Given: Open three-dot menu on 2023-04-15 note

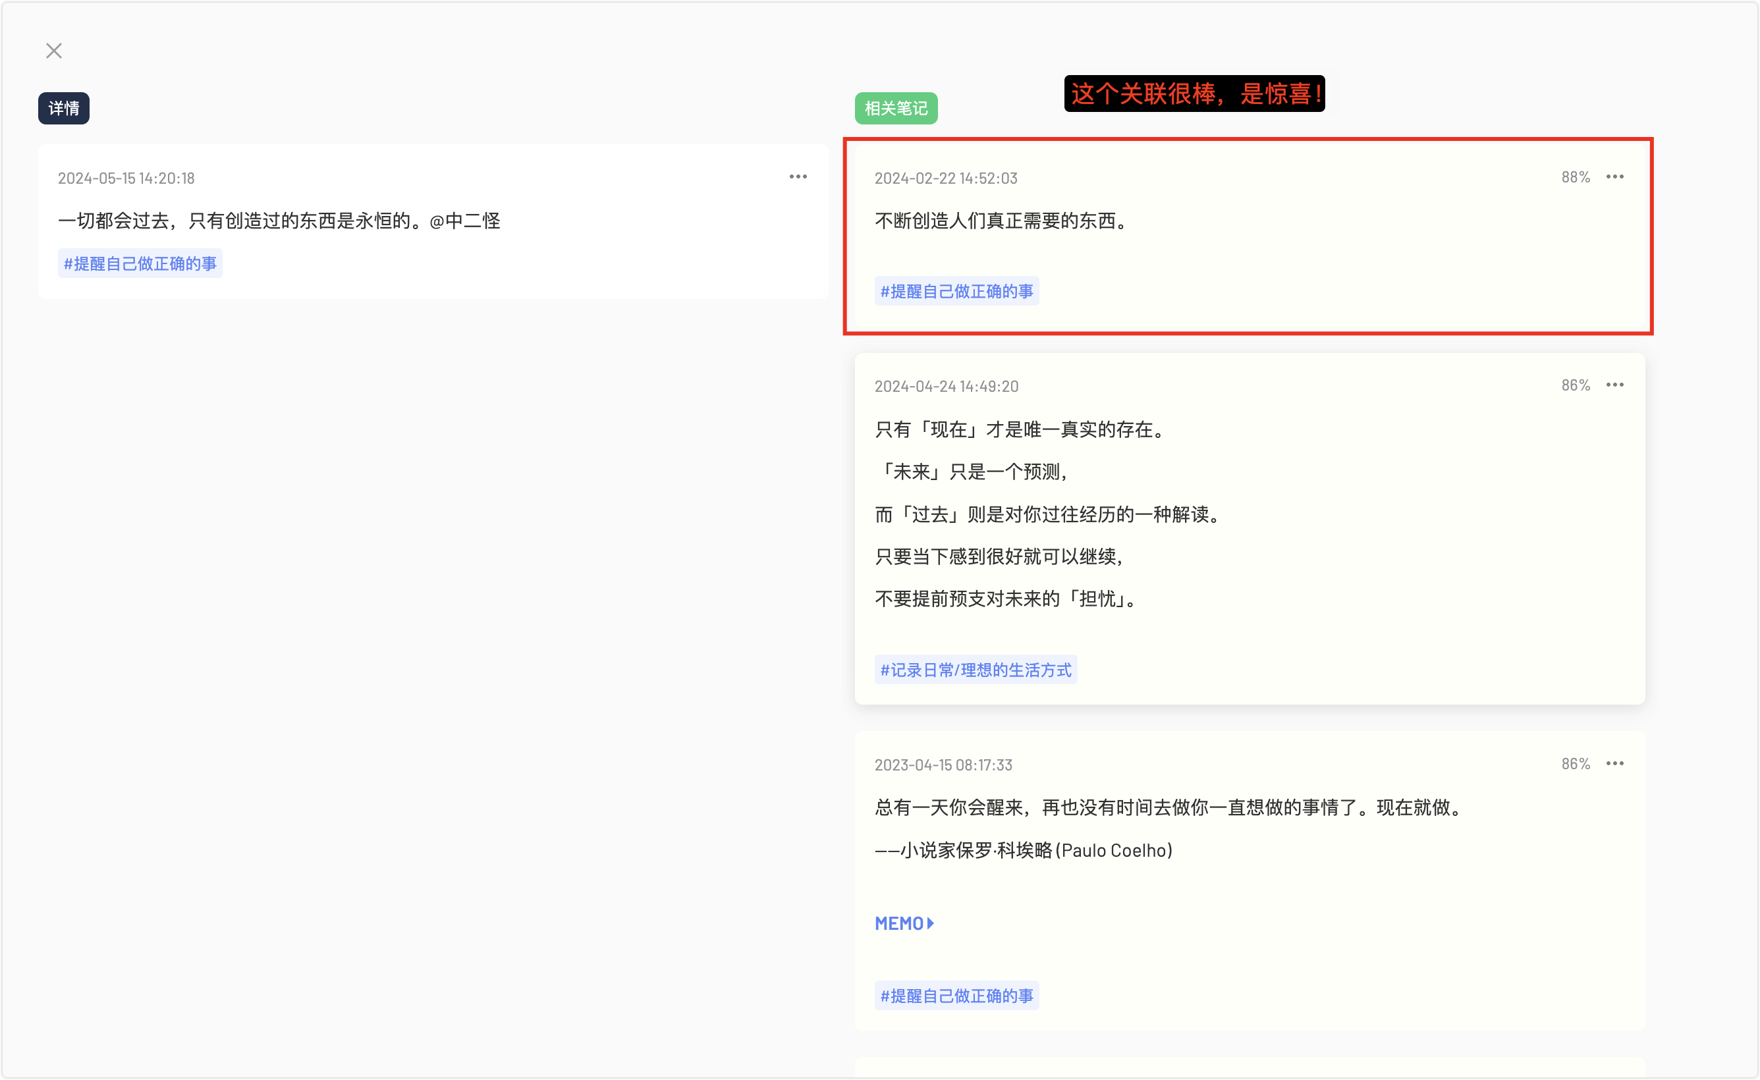Looking at the screenshot, I should click(1614, 763).
